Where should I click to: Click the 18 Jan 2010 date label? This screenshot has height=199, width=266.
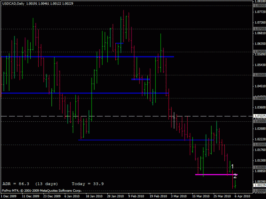coord(94,196)
